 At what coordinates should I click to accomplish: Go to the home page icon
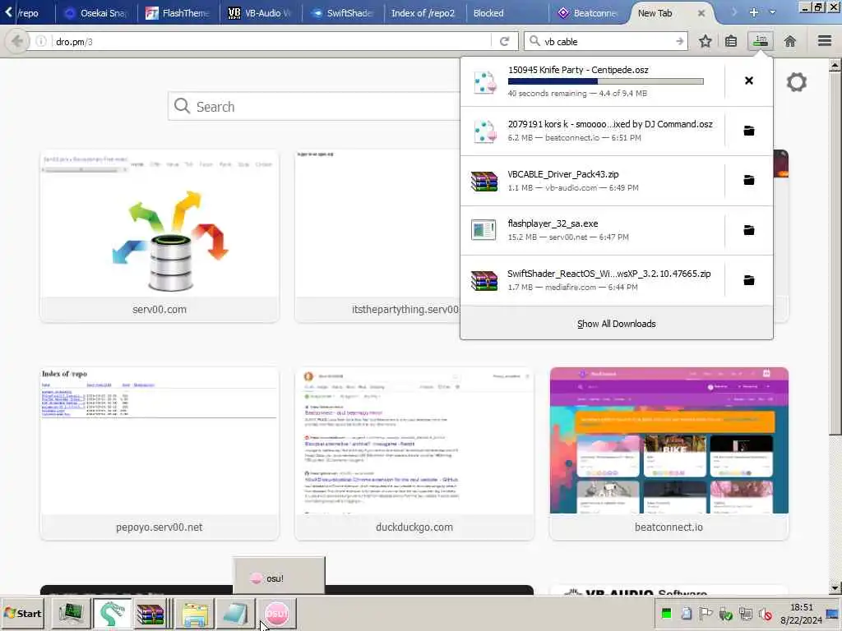(x=790, y=41)
